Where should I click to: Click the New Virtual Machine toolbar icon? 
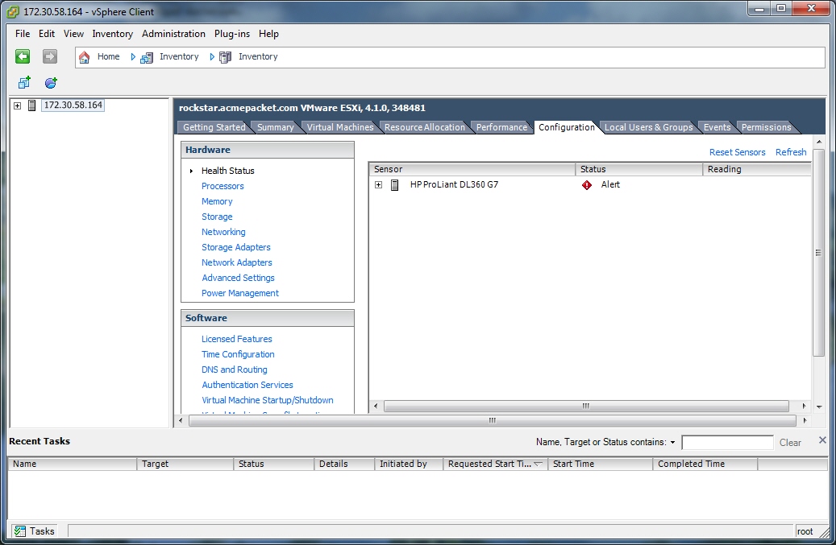[x=24, y=82]
